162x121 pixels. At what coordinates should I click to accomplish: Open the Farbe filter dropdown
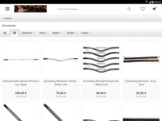pyautogui.click(x=86, y=33)
